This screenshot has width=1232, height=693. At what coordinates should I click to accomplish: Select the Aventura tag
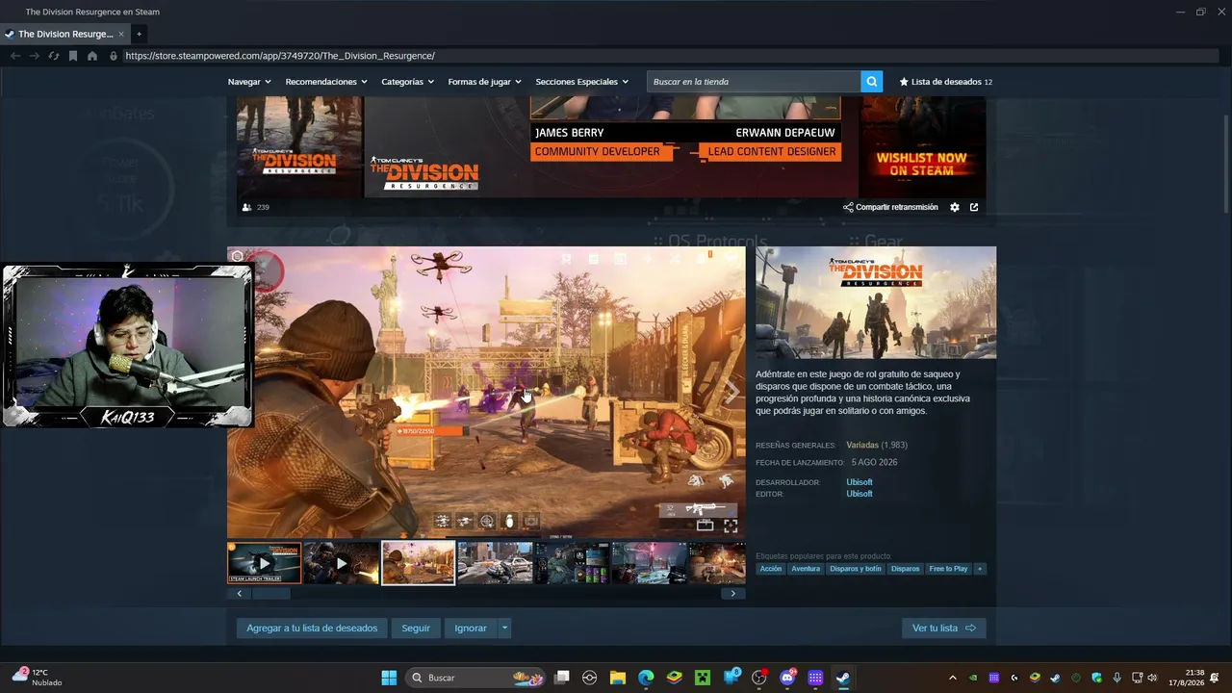806,569
